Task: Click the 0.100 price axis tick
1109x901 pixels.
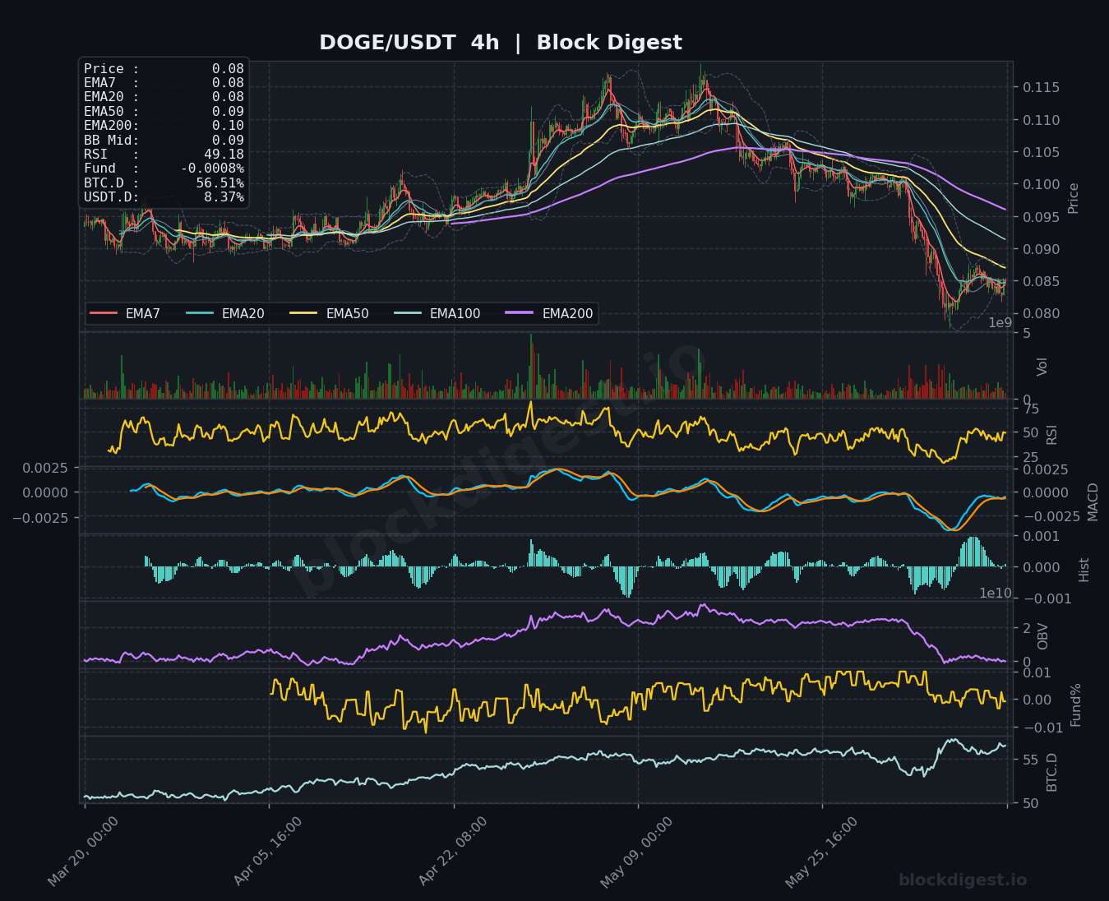Action: [x=1041, y=185]
